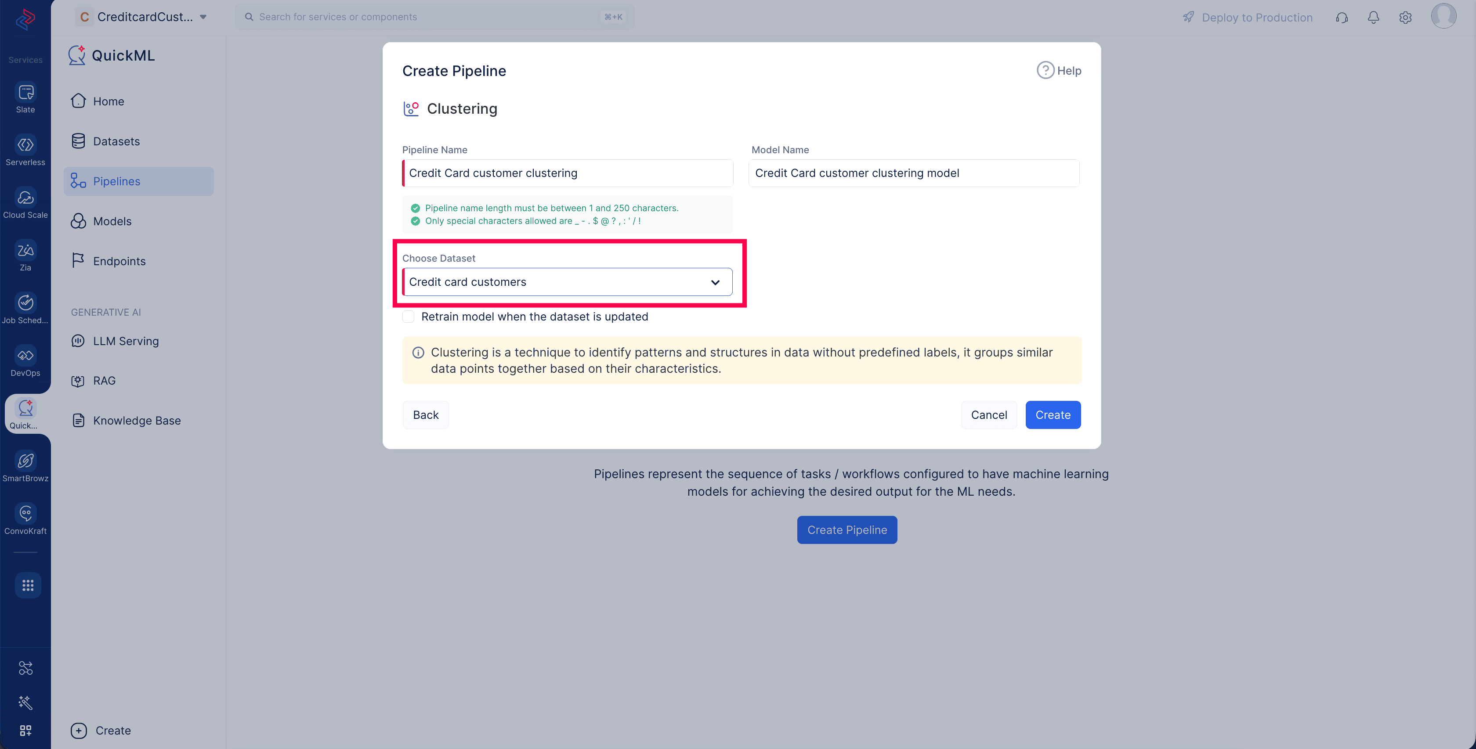Screen dimensions: 1476x749
Task: Click the notifications bell icon
Action: pyautogui.click(x=1373, y=17)
